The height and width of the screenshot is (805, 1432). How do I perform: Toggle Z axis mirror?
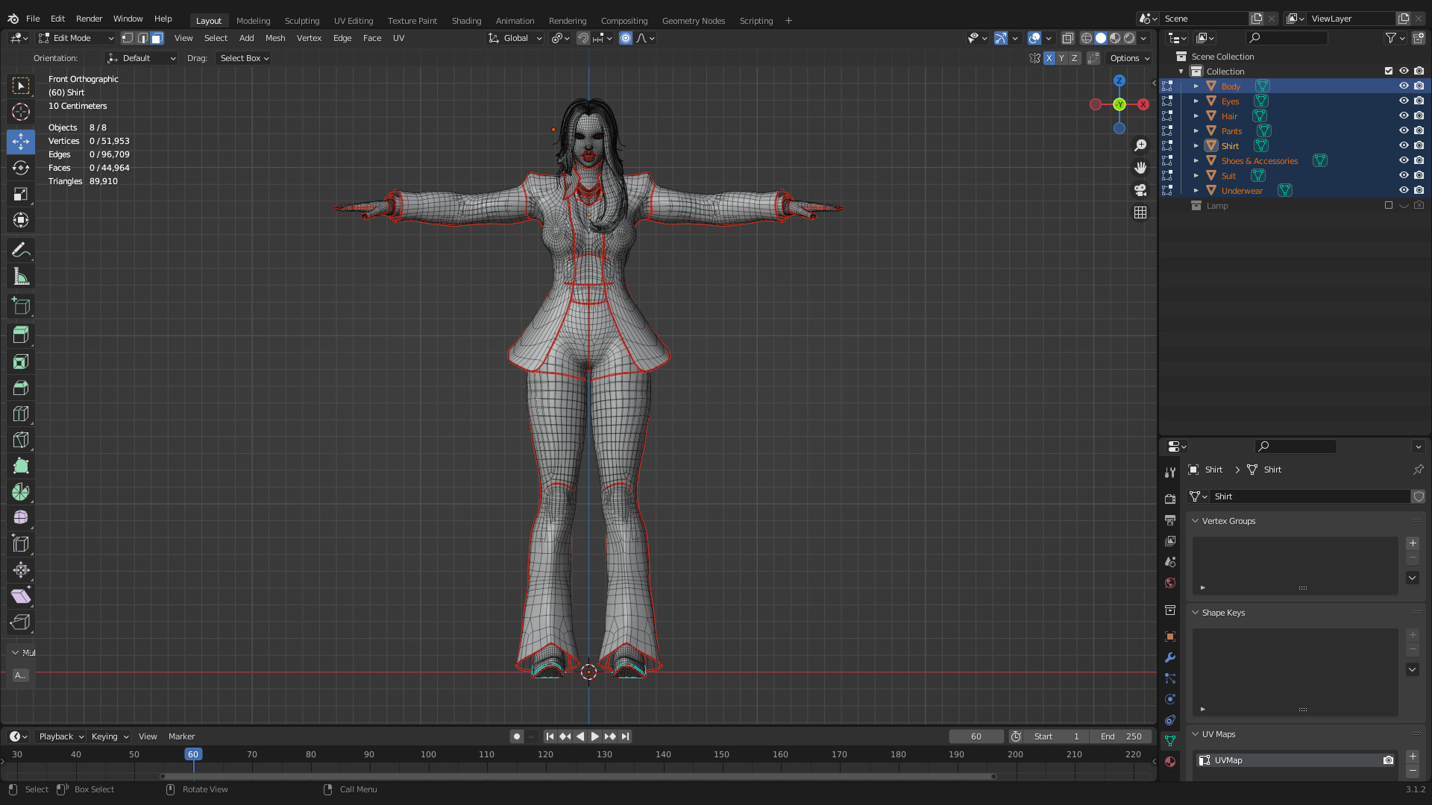coord(1075,58)
